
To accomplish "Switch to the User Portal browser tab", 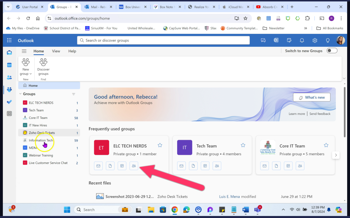I will (x=30, y=7).
